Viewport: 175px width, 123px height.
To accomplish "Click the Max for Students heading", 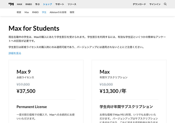I will 34,28.
